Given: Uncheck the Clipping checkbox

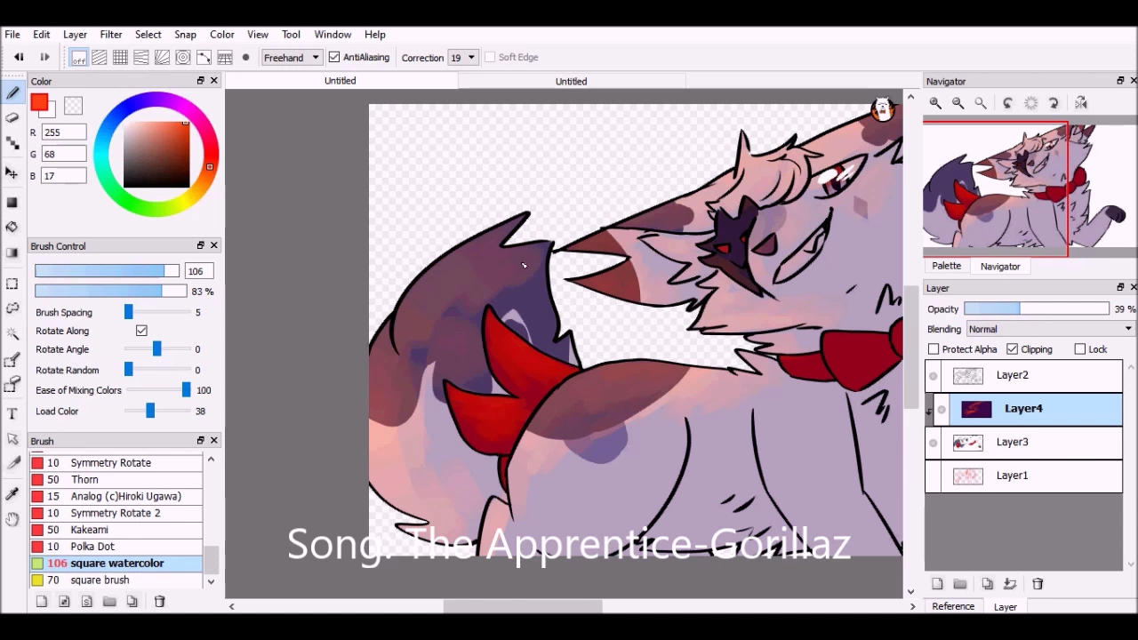Looking at the screenshot, I should (x=1012, y=349).
